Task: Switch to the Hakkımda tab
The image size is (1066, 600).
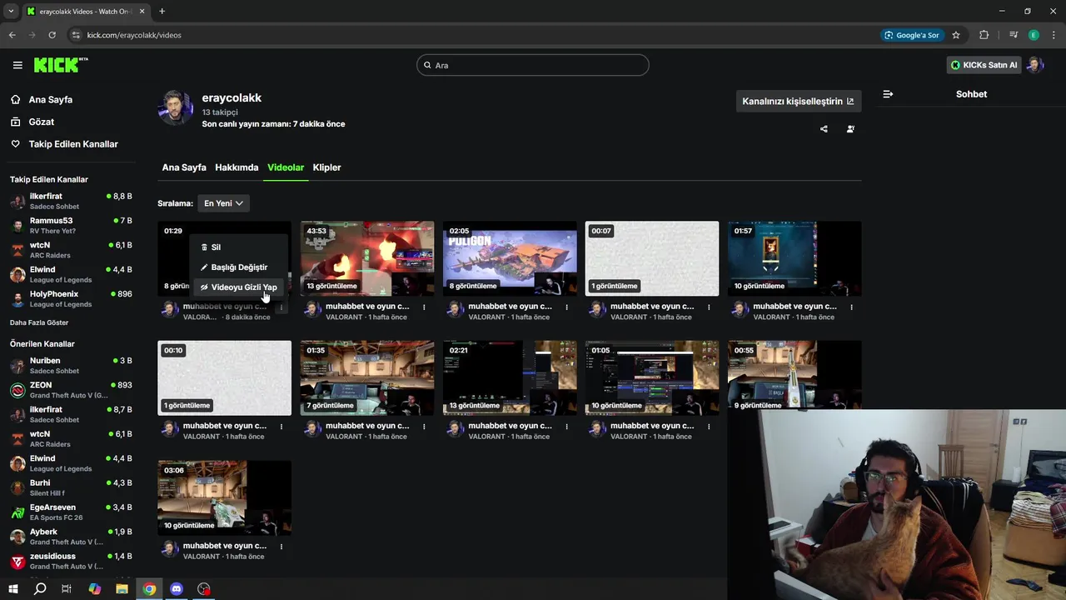Action: (x=237, y=167)
